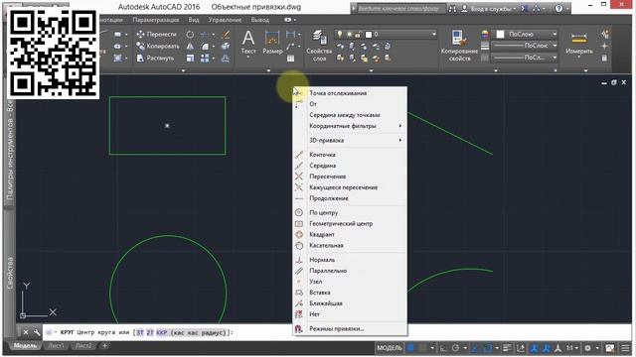
Task: Switch to the Лист2 layout tab
Action: coord(83,346)
